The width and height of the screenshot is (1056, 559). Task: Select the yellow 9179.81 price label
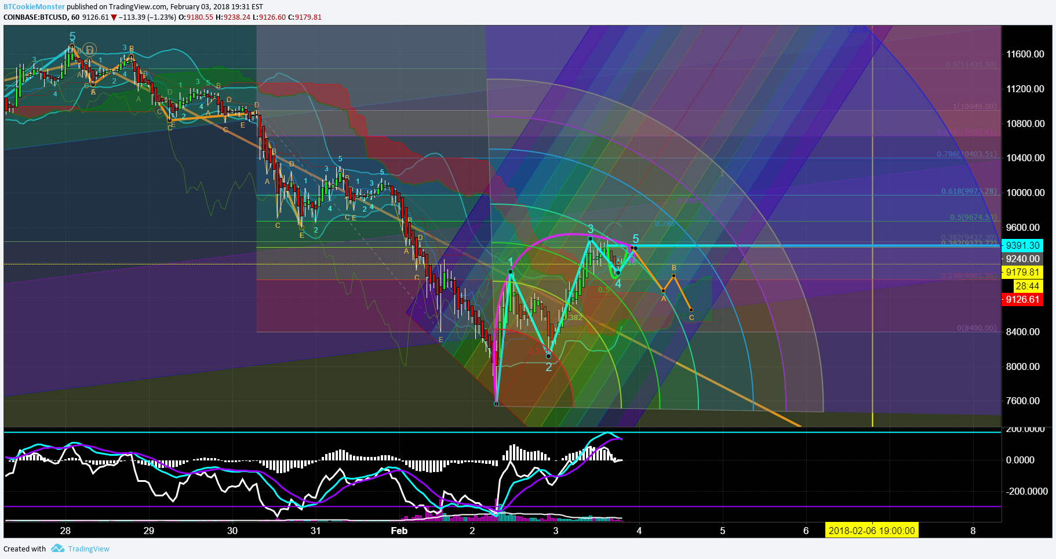[x=1022, y=273]
